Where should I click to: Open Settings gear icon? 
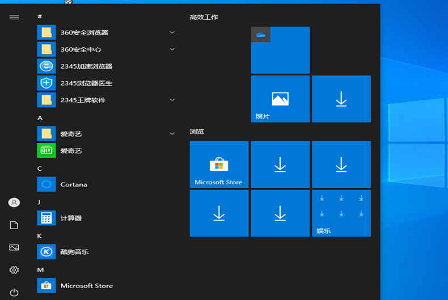point(14,270)
